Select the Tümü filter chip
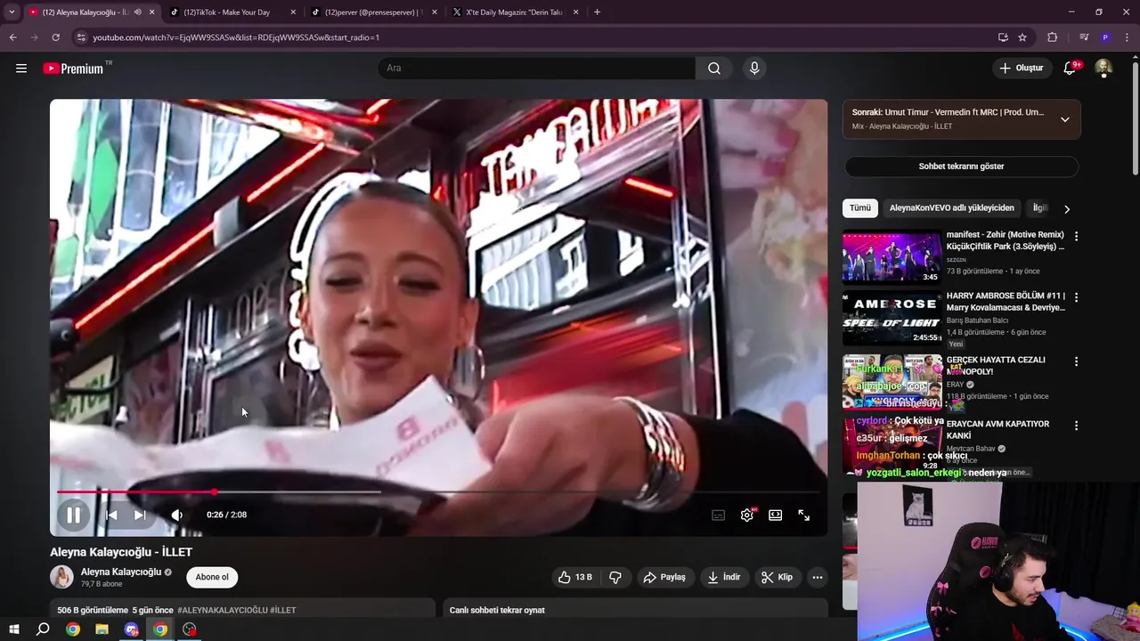1140x641 pixels. pyautogui.click(x=860, y=207)
